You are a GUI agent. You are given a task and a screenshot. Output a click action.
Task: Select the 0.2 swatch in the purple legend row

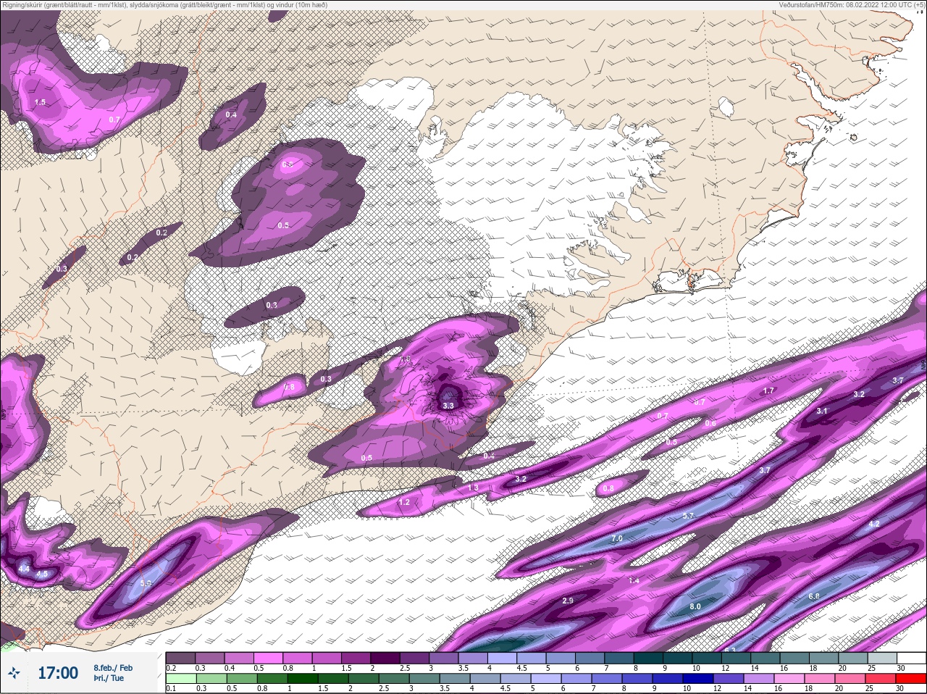pyautogui.click(x=180, y=658)
